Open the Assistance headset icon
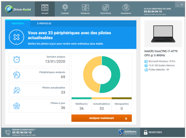The height and width of the screenshot is (138, 186). [126, 8]
